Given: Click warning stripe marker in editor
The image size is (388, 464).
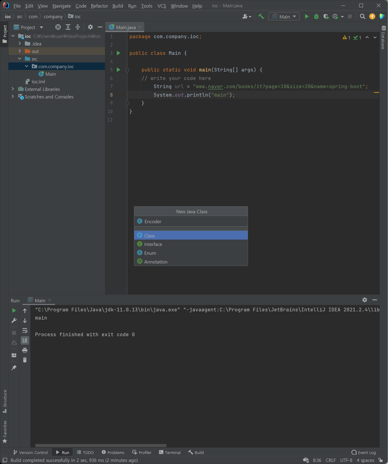Looking at the screenshot, I should click(377, 92).
